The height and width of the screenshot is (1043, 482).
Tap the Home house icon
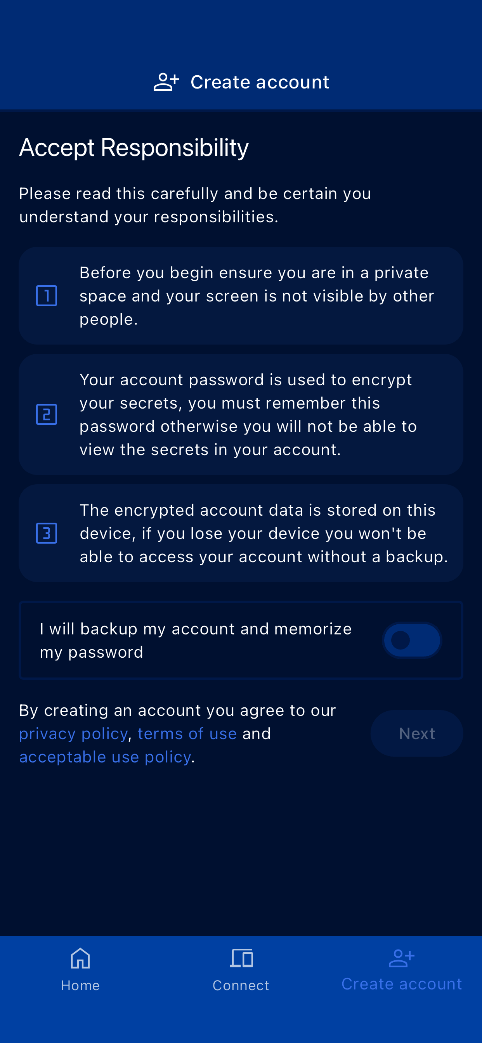pos(80,958)
